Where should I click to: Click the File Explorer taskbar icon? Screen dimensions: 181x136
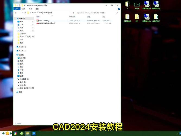pos(28,134)
